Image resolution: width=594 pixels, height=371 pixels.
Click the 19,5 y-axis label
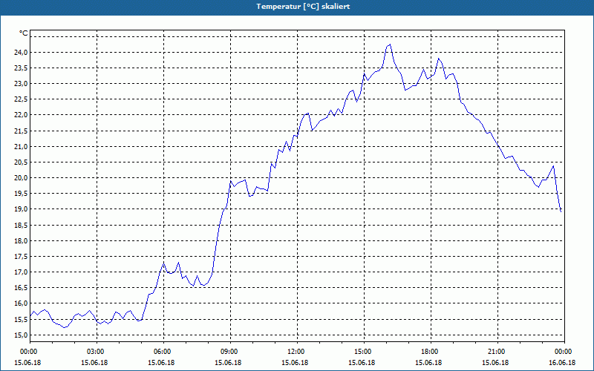coord(22,194)
